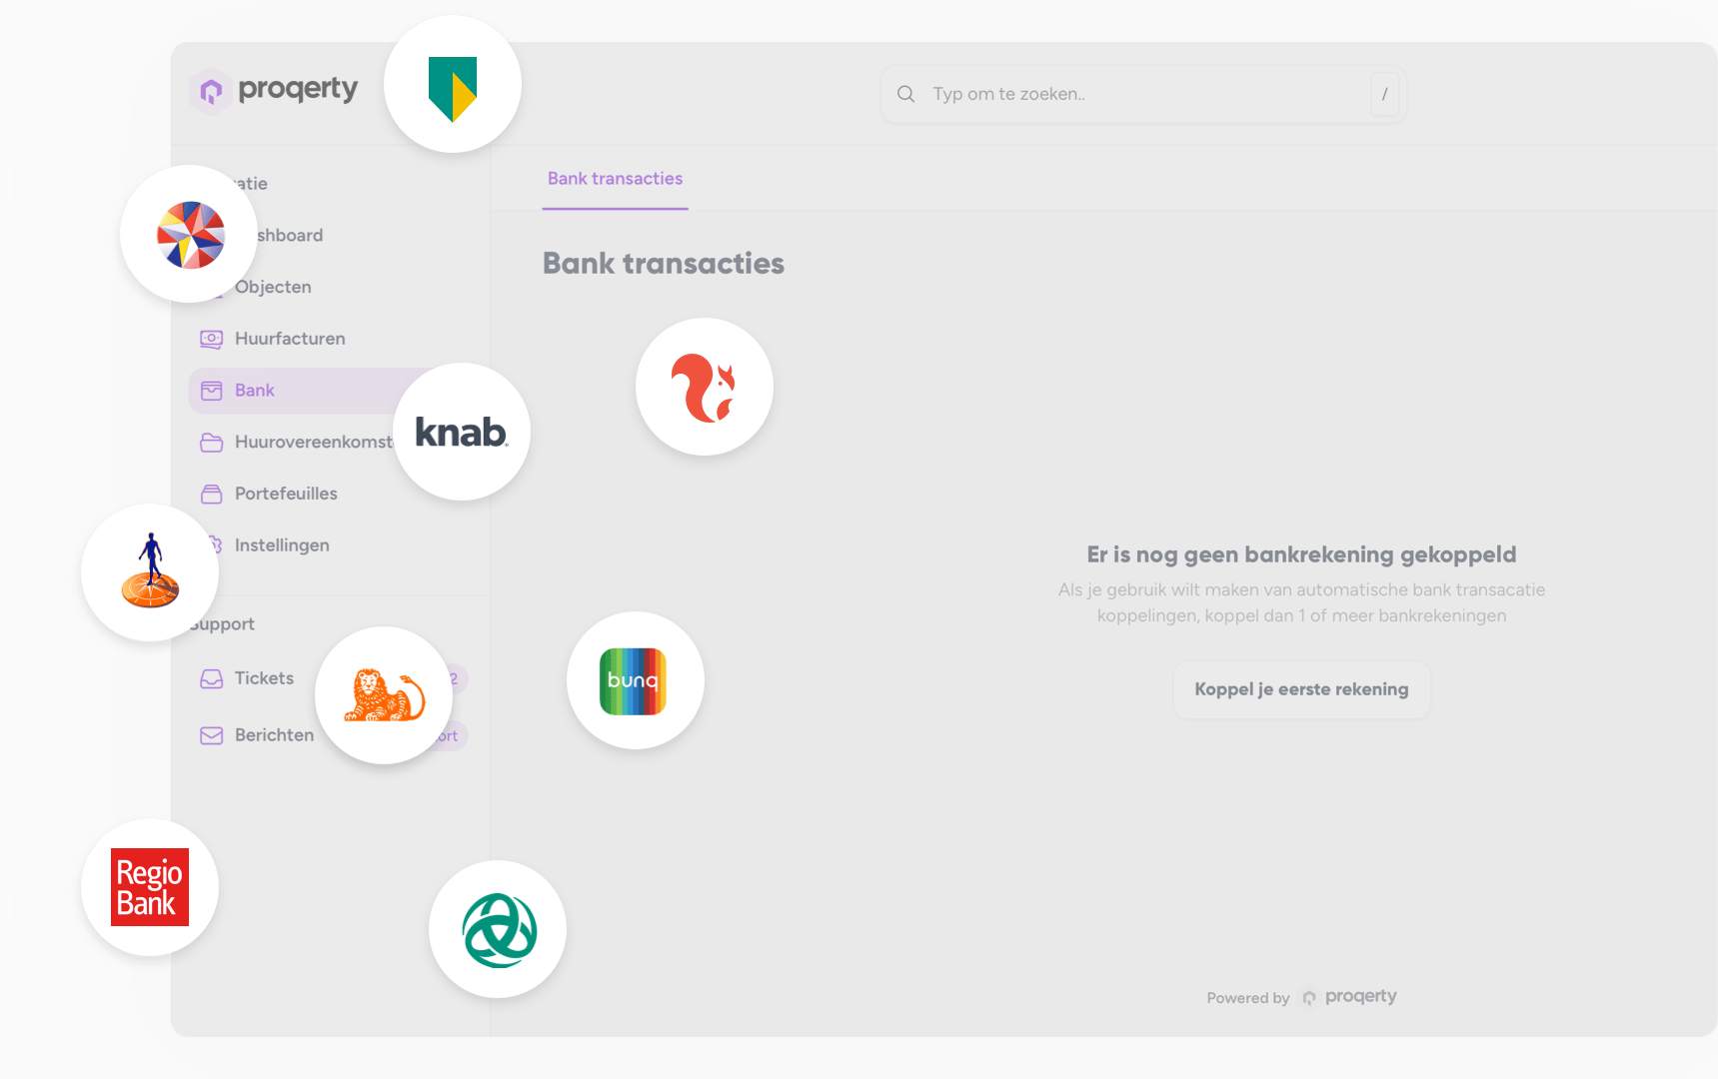Screen dimensions: 1718x1079
Task: Select the knab bank logo
Action: (x=461, y=432)
